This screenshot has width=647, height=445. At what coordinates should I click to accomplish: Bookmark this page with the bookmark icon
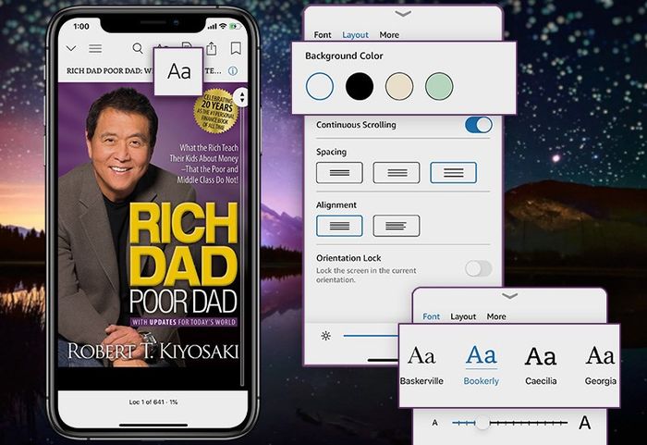click(x=236, y=48)
